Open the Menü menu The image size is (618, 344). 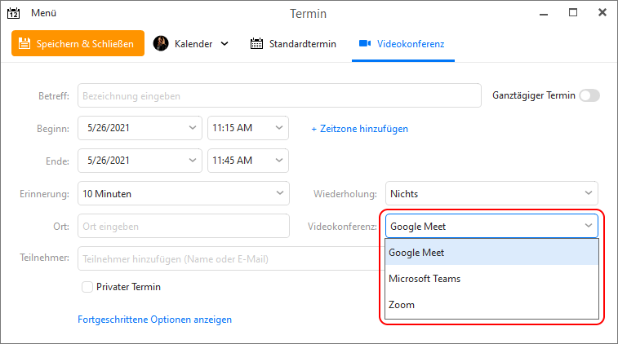point(44,13)
